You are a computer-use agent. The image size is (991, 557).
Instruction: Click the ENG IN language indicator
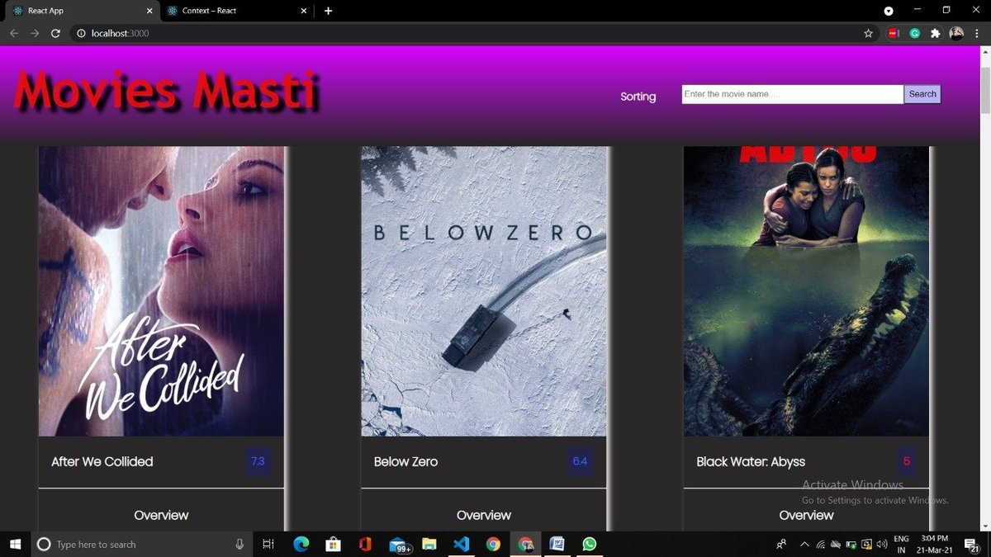click(x=901, y=544)
